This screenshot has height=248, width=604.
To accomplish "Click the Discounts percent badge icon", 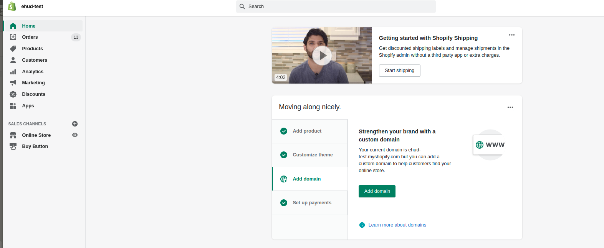I will pyautogui.click(x=13, y=94).
